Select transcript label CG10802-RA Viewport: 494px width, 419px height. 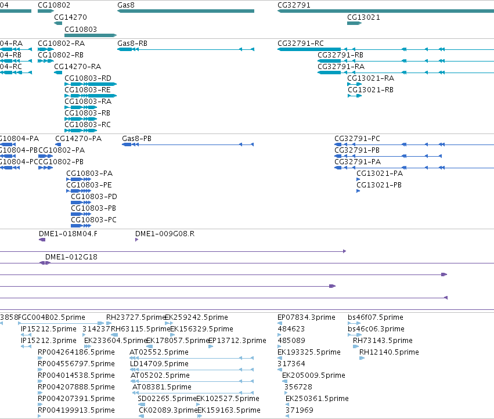(61, 43)
